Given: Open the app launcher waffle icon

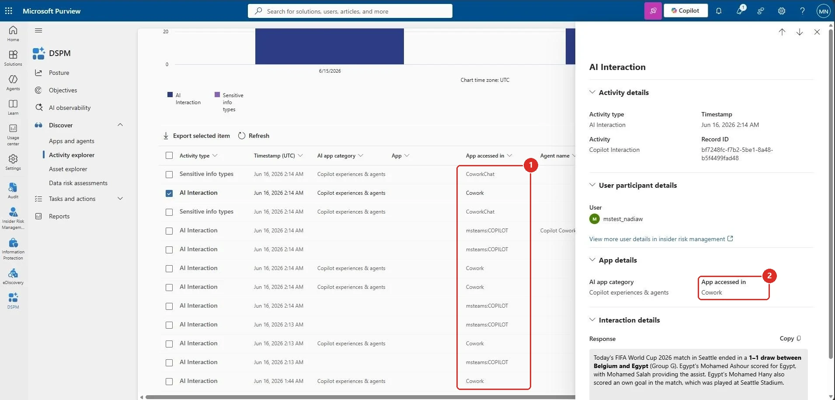Looking at the screenshot, I should (x=9, y=11).
